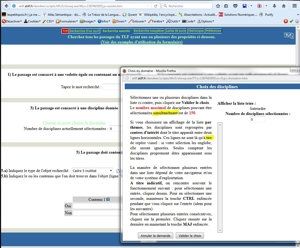
Task: Click the Pocket icon in the toolbar
Action: point(235,6)
